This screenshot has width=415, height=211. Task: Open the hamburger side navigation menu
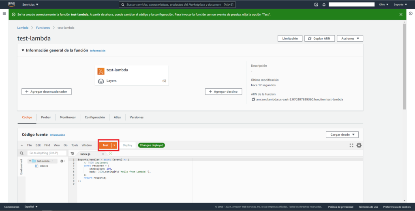point(4,13)
